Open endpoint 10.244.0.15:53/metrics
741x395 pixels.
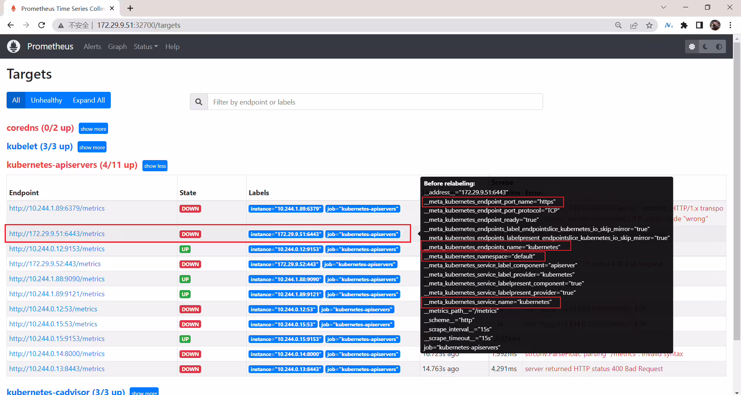53,324
